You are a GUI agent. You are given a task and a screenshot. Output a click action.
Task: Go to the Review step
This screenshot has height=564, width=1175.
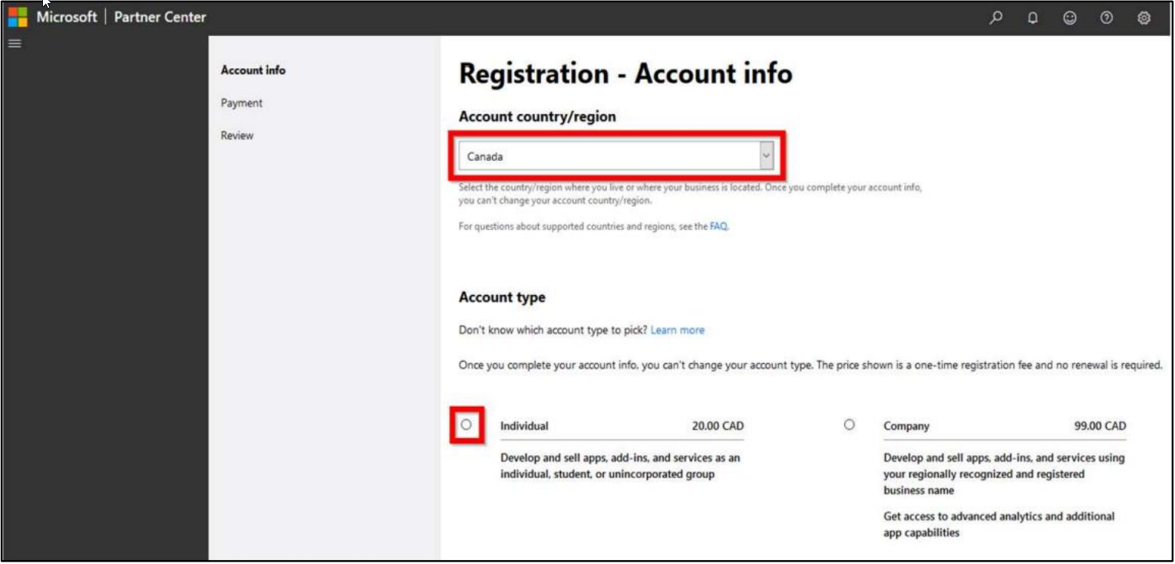tap(236, 136)
